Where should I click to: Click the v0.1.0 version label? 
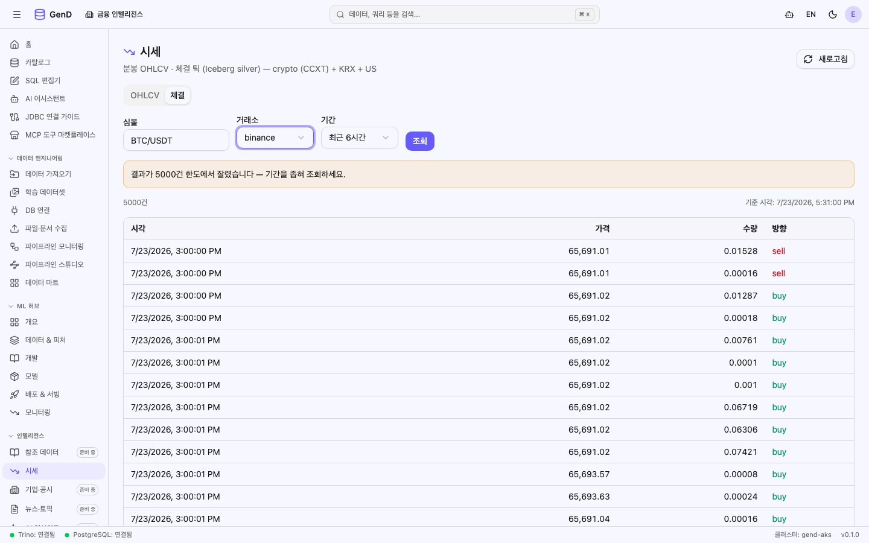pos(850,535)
